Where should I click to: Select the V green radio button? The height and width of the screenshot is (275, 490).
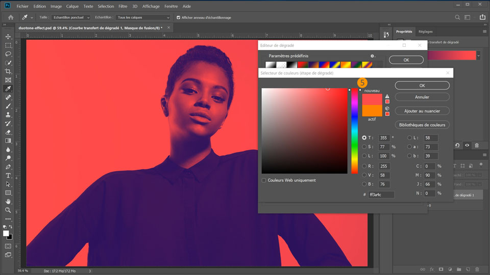tap(364, 175)
